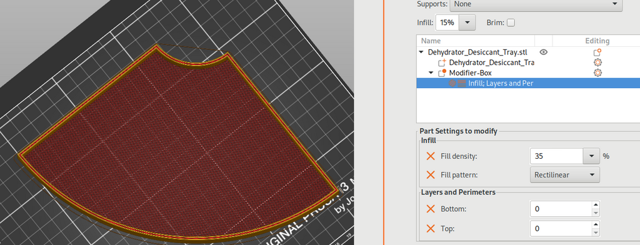The image size is (640, 245).
Task: Remove the Fill density override with X
Action: 431,156
